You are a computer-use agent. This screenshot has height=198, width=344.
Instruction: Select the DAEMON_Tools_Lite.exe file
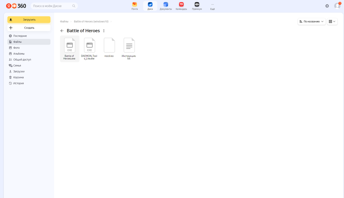[x=89, y=49]
